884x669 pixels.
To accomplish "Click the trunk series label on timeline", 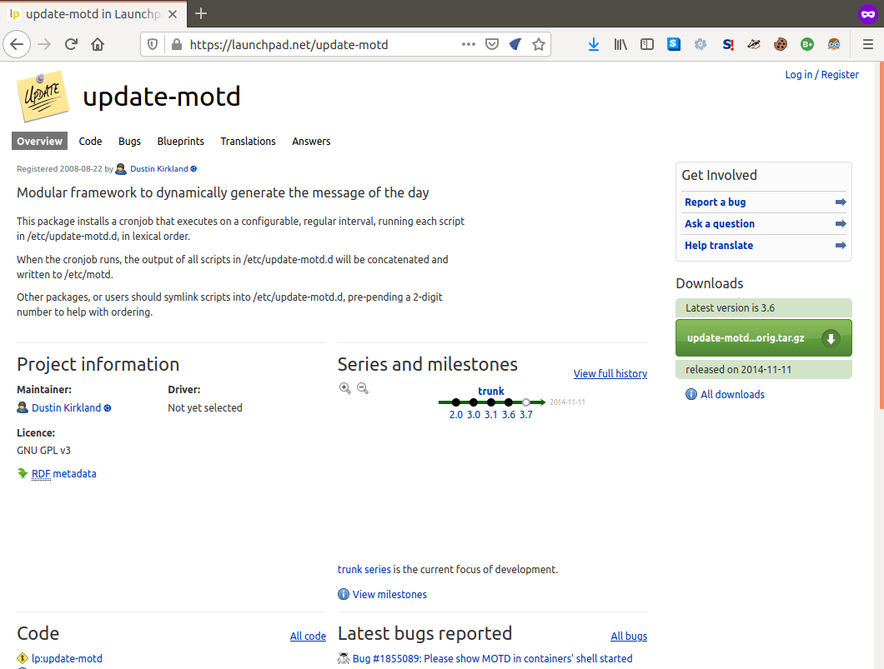I will click(491, 391).
